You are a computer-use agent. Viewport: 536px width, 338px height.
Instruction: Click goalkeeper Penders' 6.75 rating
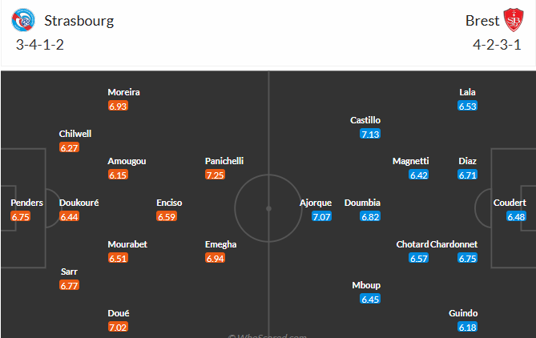tap(21, 216)
